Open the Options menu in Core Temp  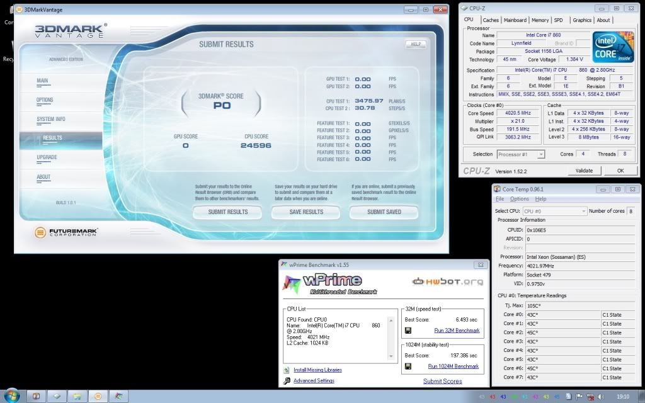point(520,199)
